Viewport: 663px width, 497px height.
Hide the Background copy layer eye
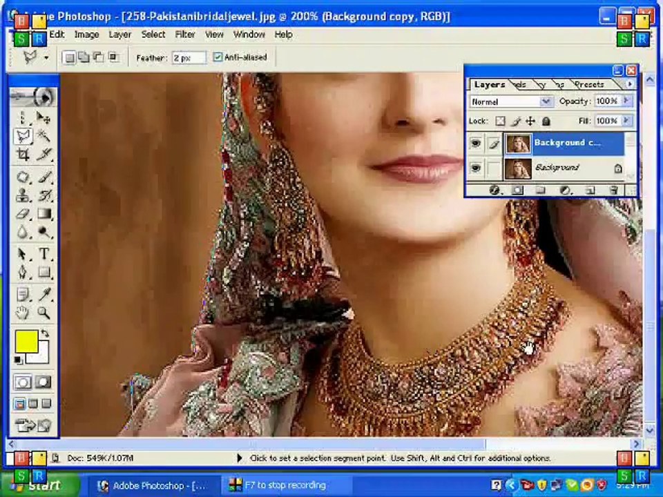click(476, 144)
